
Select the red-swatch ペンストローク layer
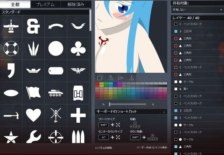[x=197, y=67]
